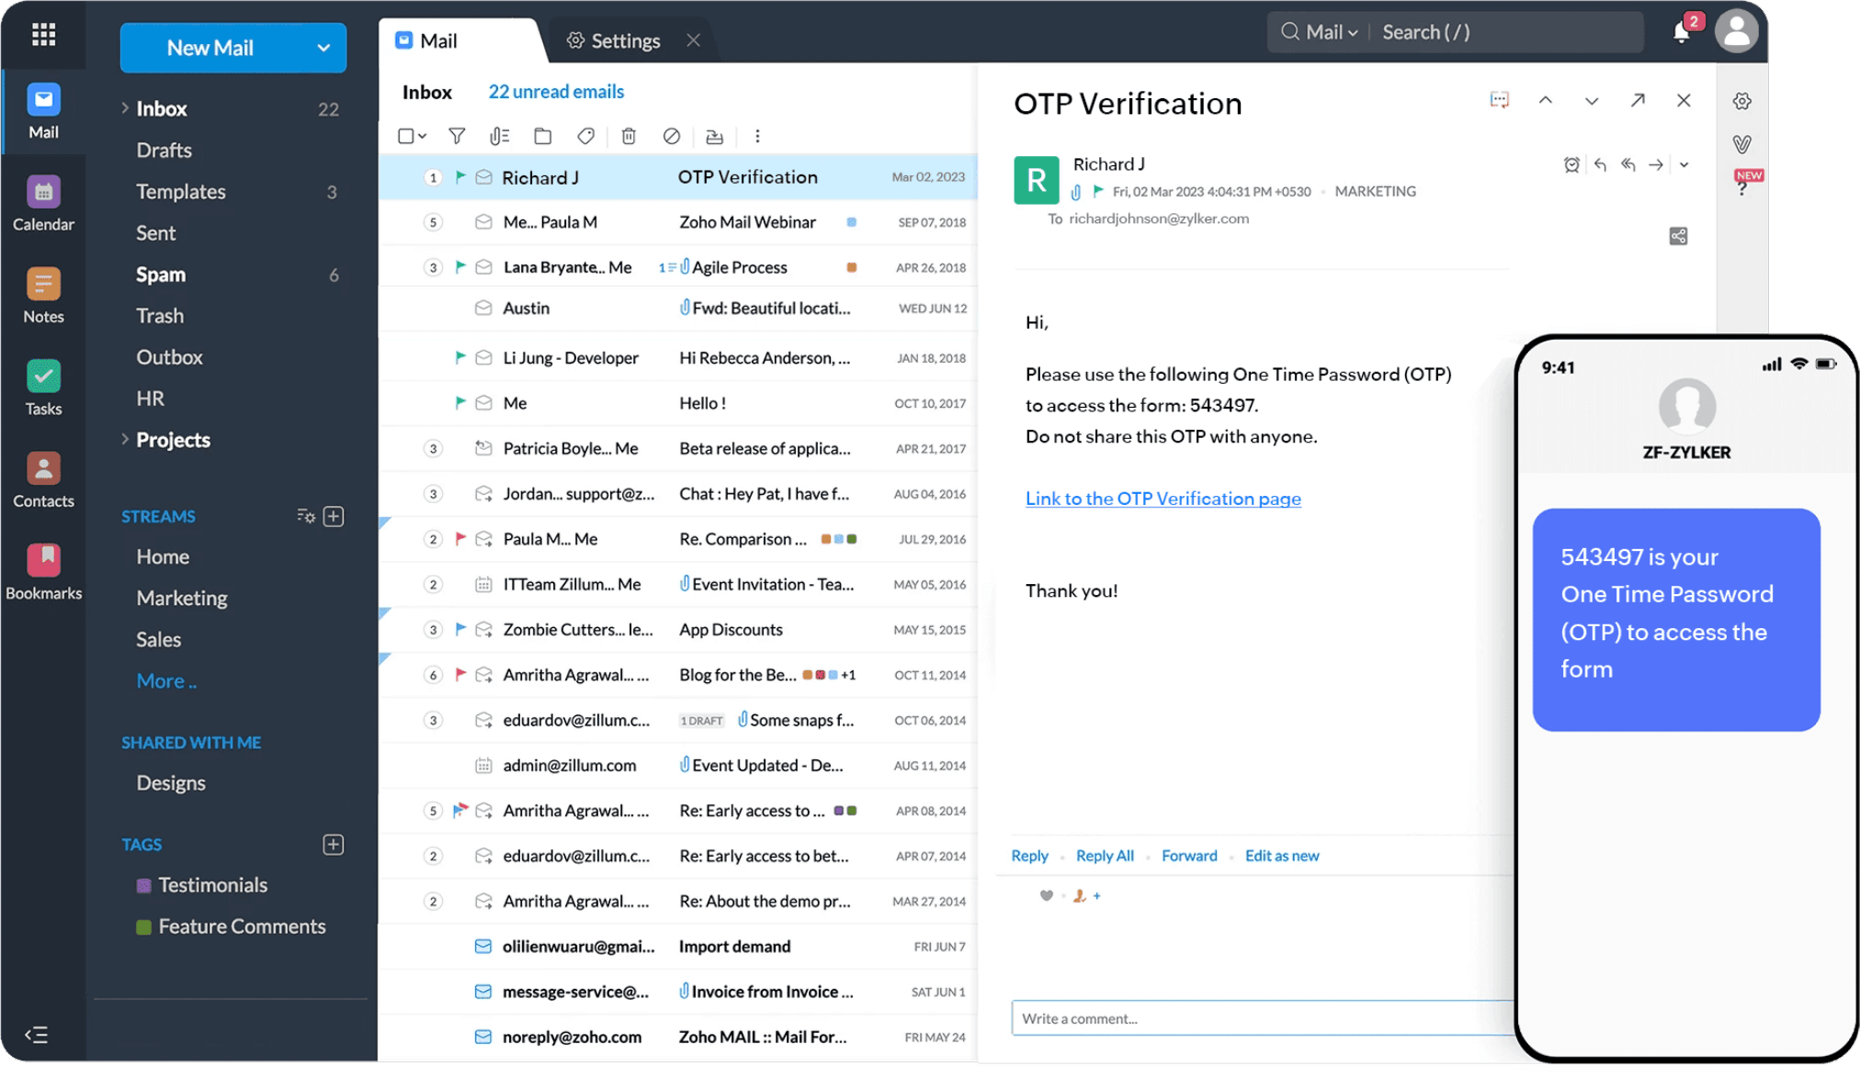Open the Bookmarks app in sidebar
1860x1089 pixels.
pos(43,572)
